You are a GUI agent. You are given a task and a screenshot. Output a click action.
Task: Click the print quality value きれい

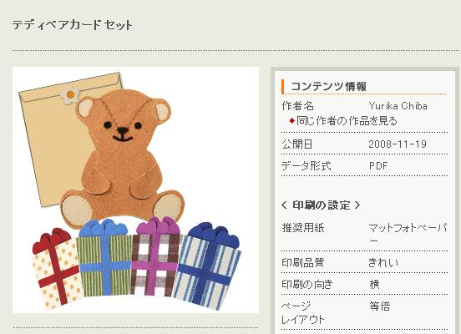[x=383, y=262]
